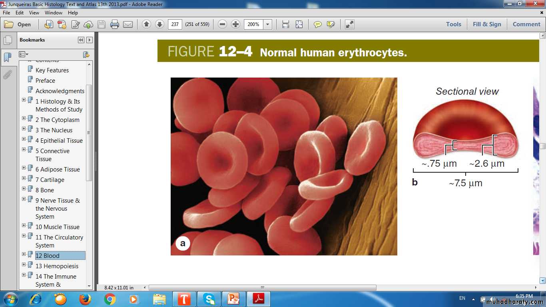The height and width of the screenshot is (307, 546).
Task: Open the zoom level dropdown
Action: tap(267, 24)
